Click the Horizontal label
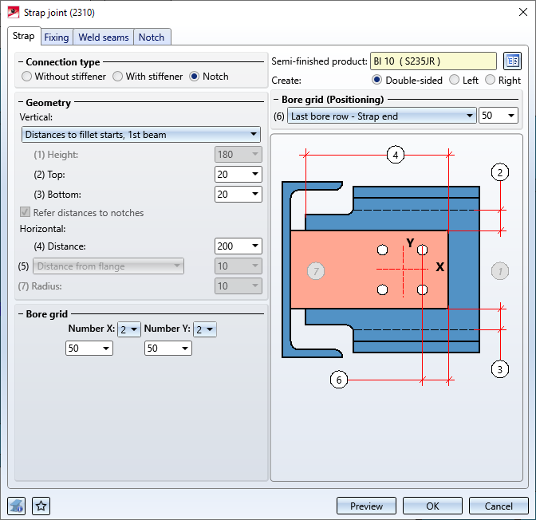The width and height of the screenshot is (536, 520). 43,229
